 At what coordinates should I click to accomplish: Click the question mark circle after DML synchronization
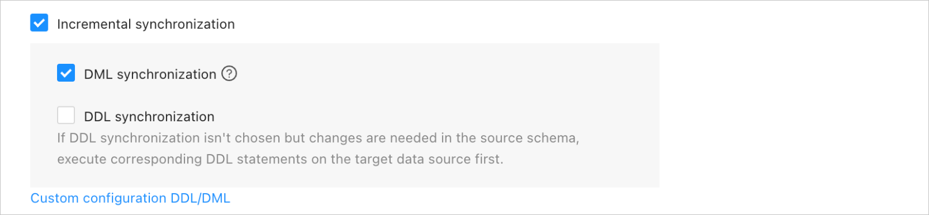229,74
